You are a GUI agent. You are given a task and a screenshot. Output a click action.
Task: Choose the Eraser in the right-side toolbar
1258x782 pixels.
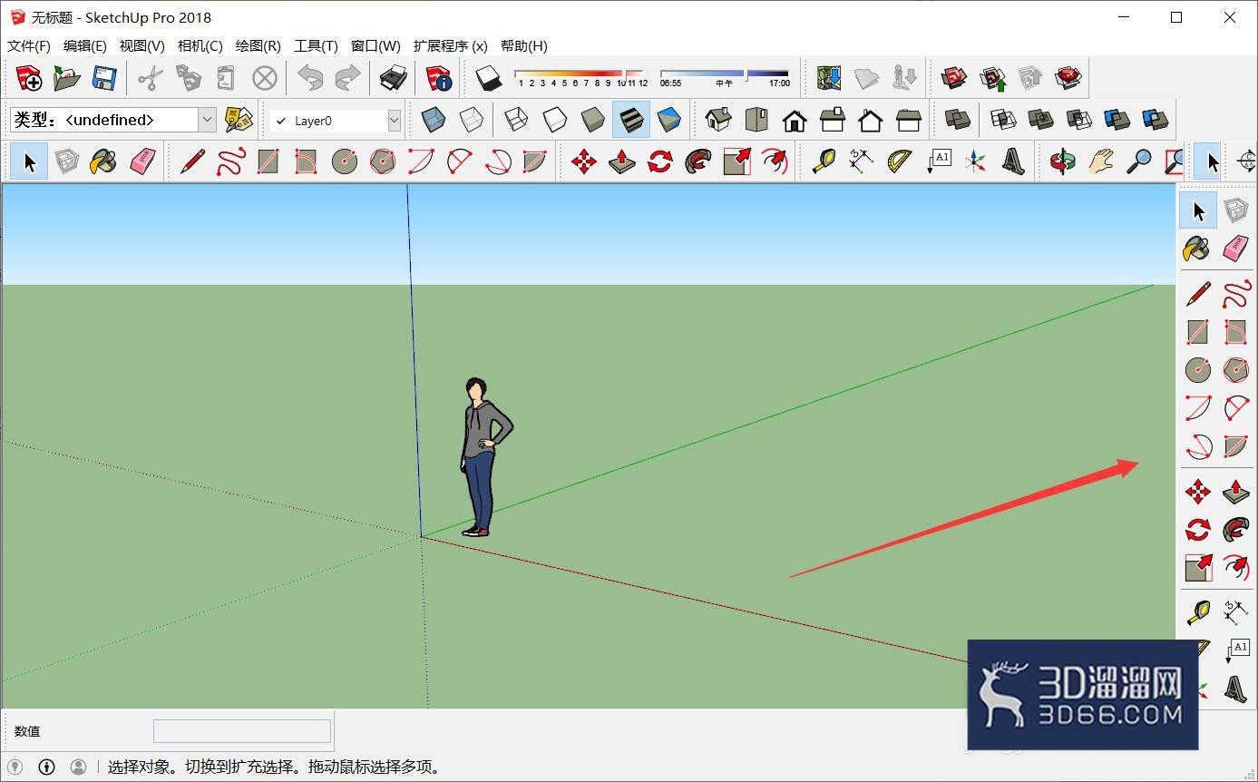[x=1235, y=248]
